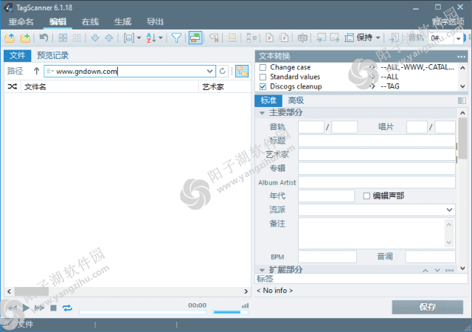Click the shuffle icon in file list header
Screen dimensions: 472x332
tap(13, 87)
